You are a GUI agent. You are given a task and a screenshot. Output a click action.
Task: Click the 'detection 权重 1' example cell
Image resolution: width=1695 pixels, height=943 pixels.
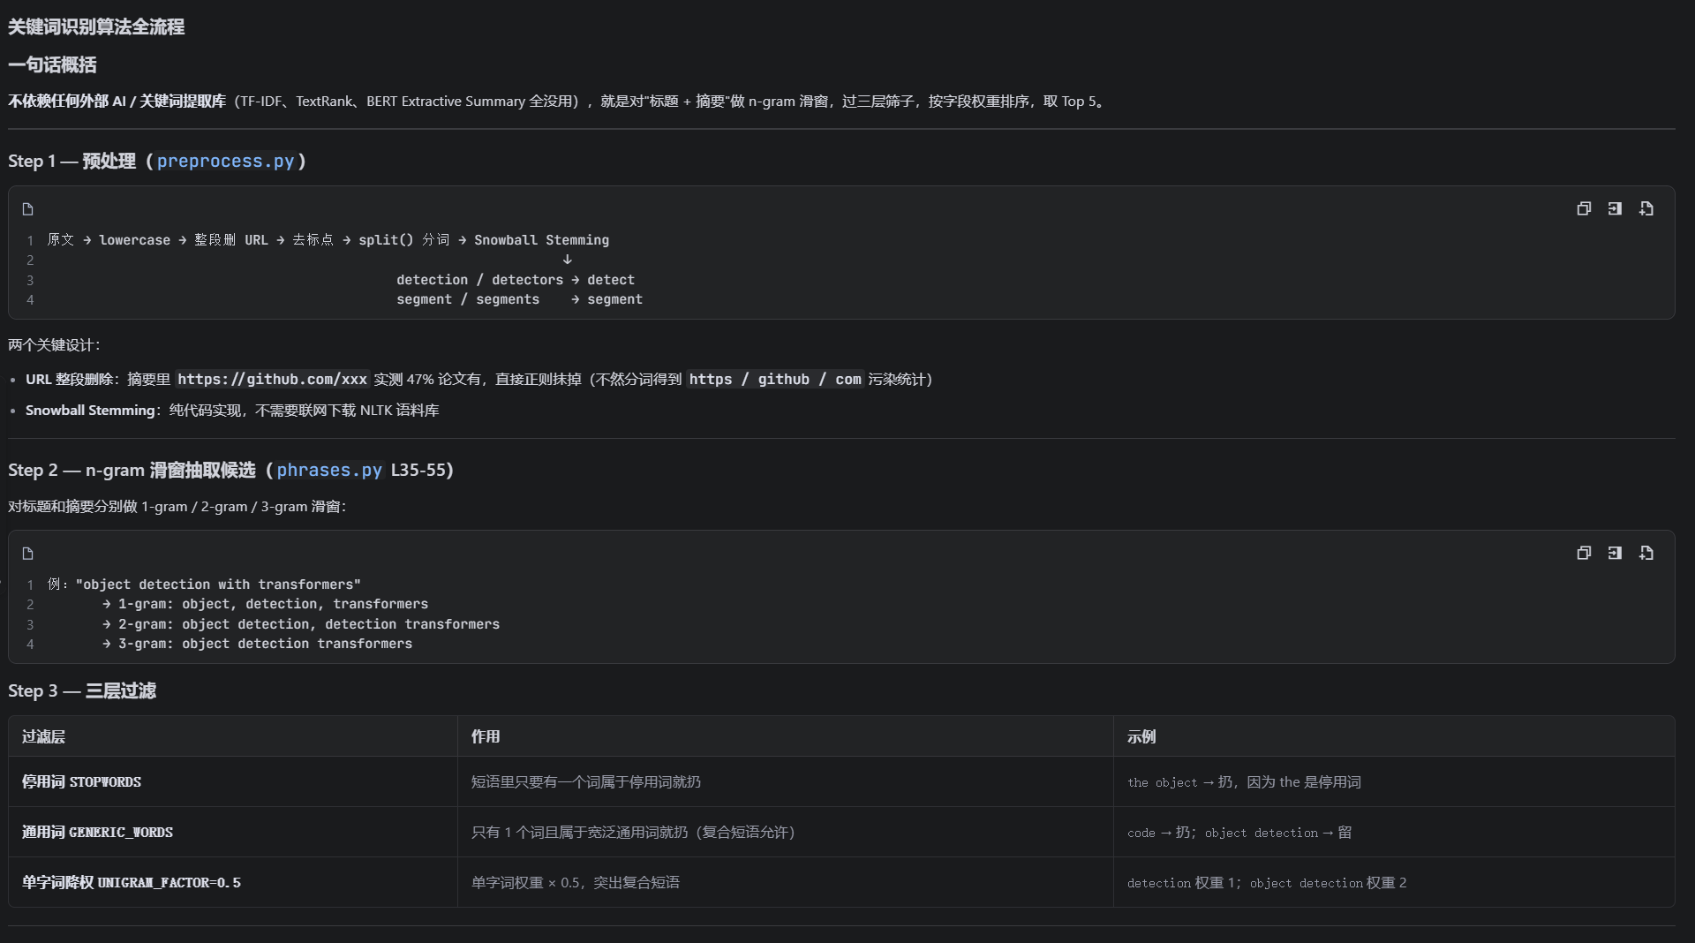[1394, 882]
